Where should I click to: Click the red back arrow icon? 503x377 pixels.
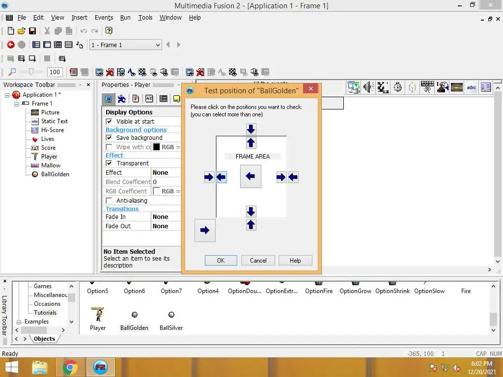pyautogui.click(x=11, y=45)
